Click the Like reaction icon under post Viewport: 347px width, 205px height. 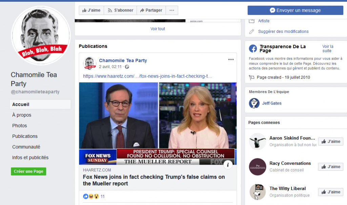click(x=86, y=196)
